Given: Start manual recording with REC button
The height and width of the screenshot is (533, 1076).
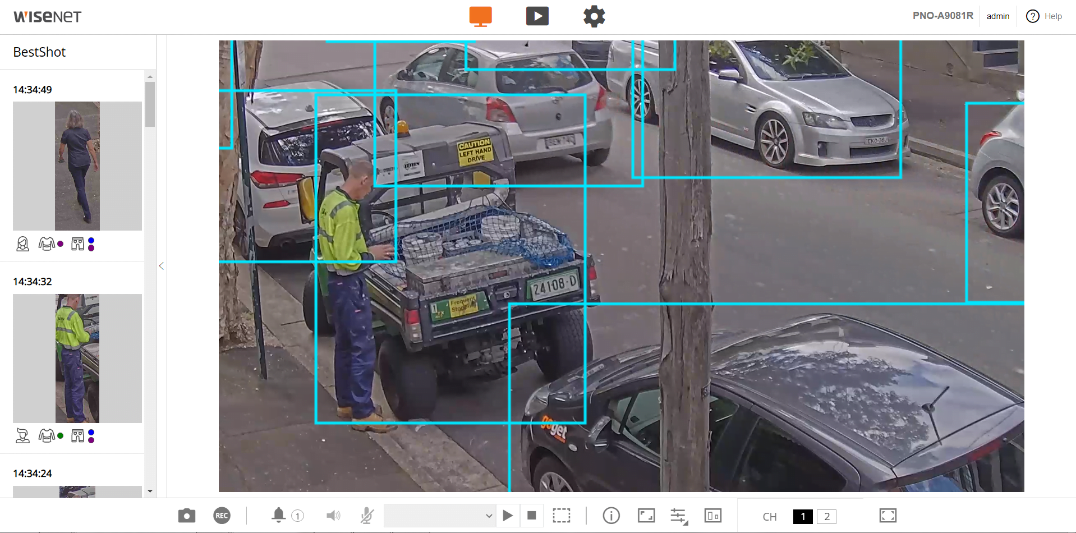Looking at the screenshot, I should point(222,516).
